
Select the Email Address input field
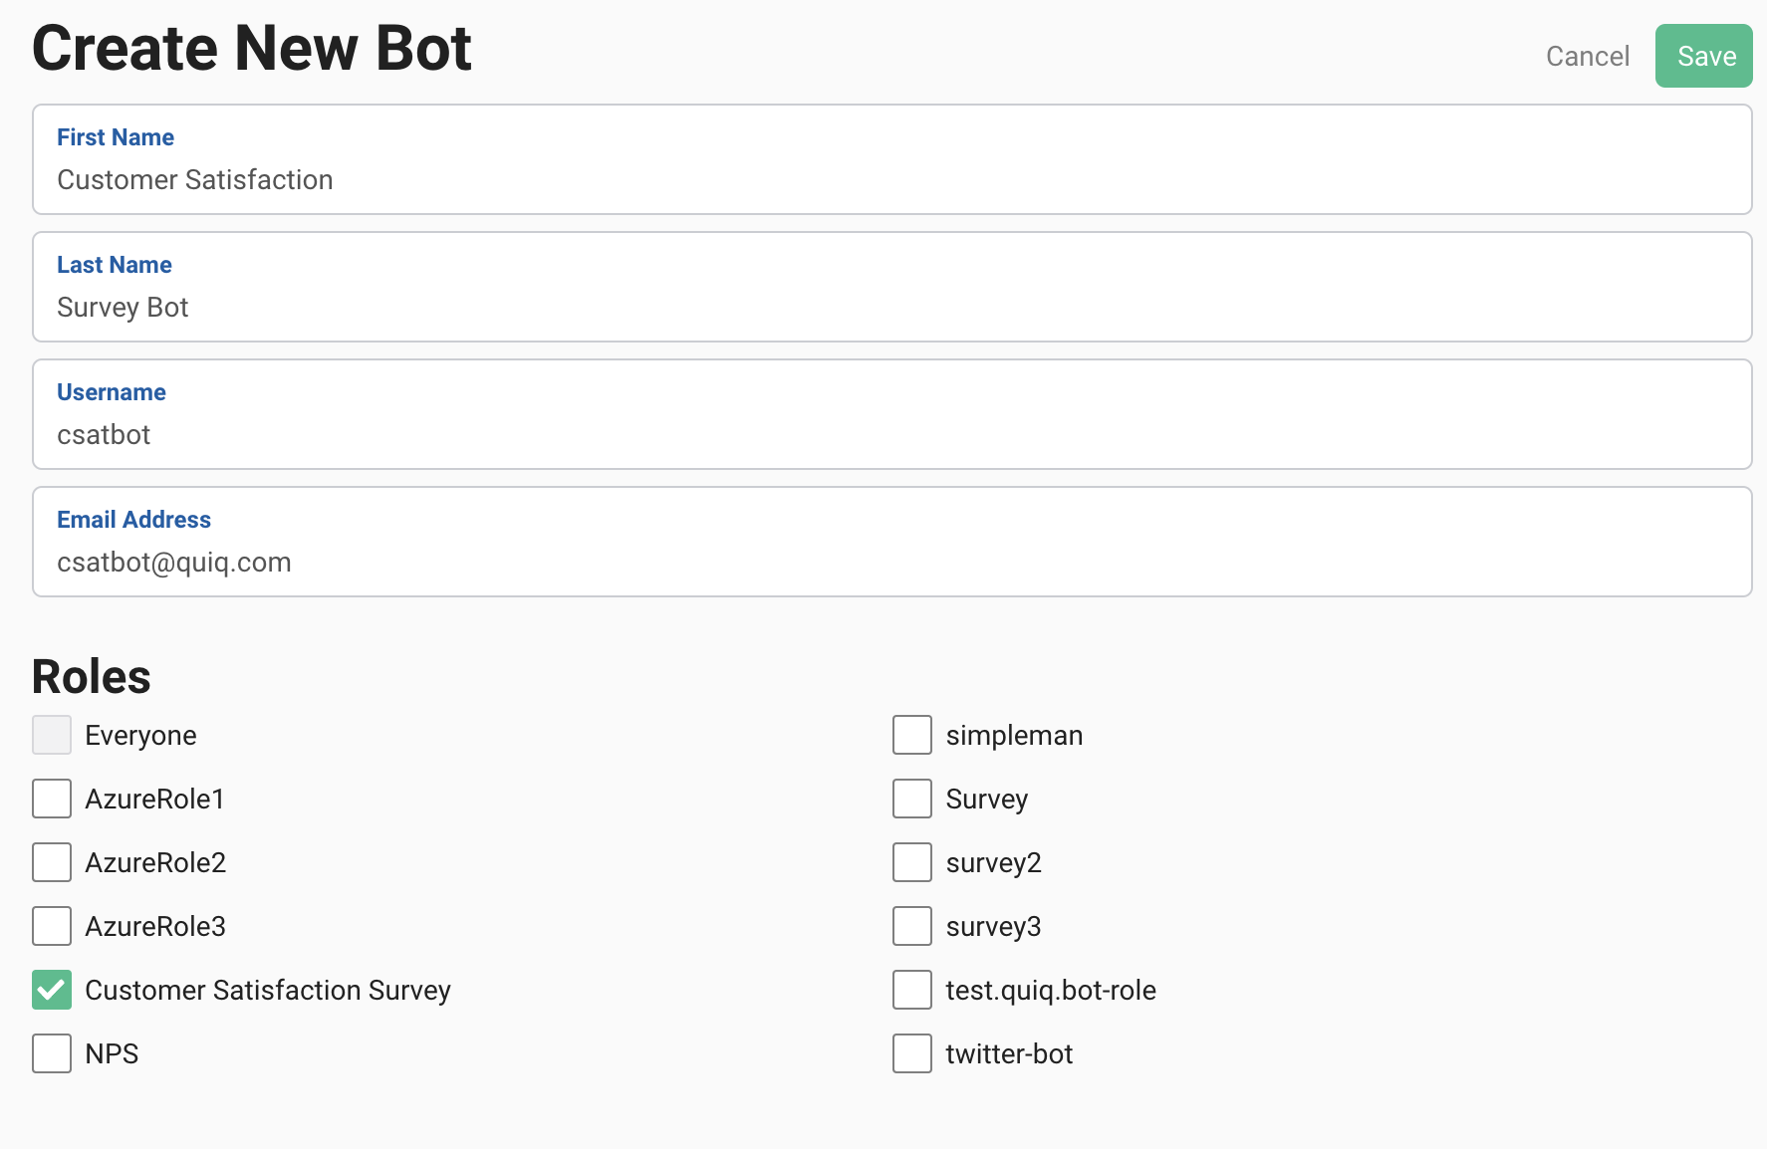[891, 562]
